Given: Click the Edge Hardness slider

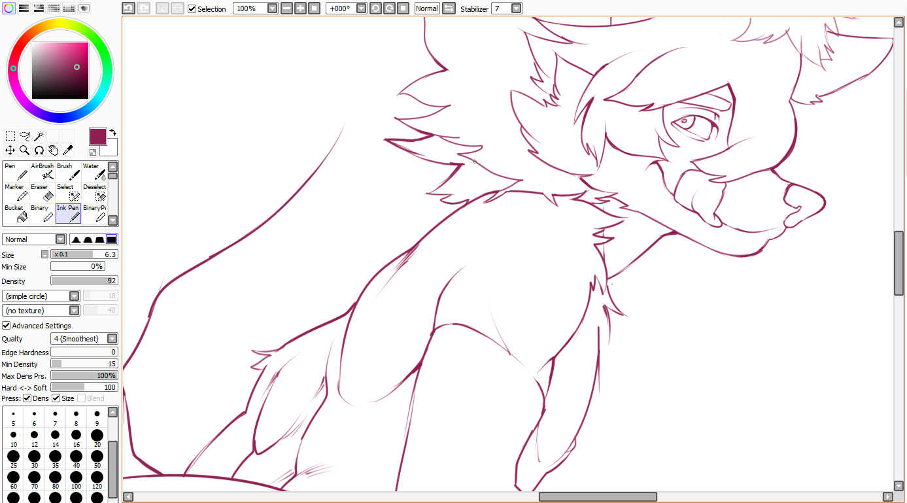Looking at the screenshot, I should [84, 353].
